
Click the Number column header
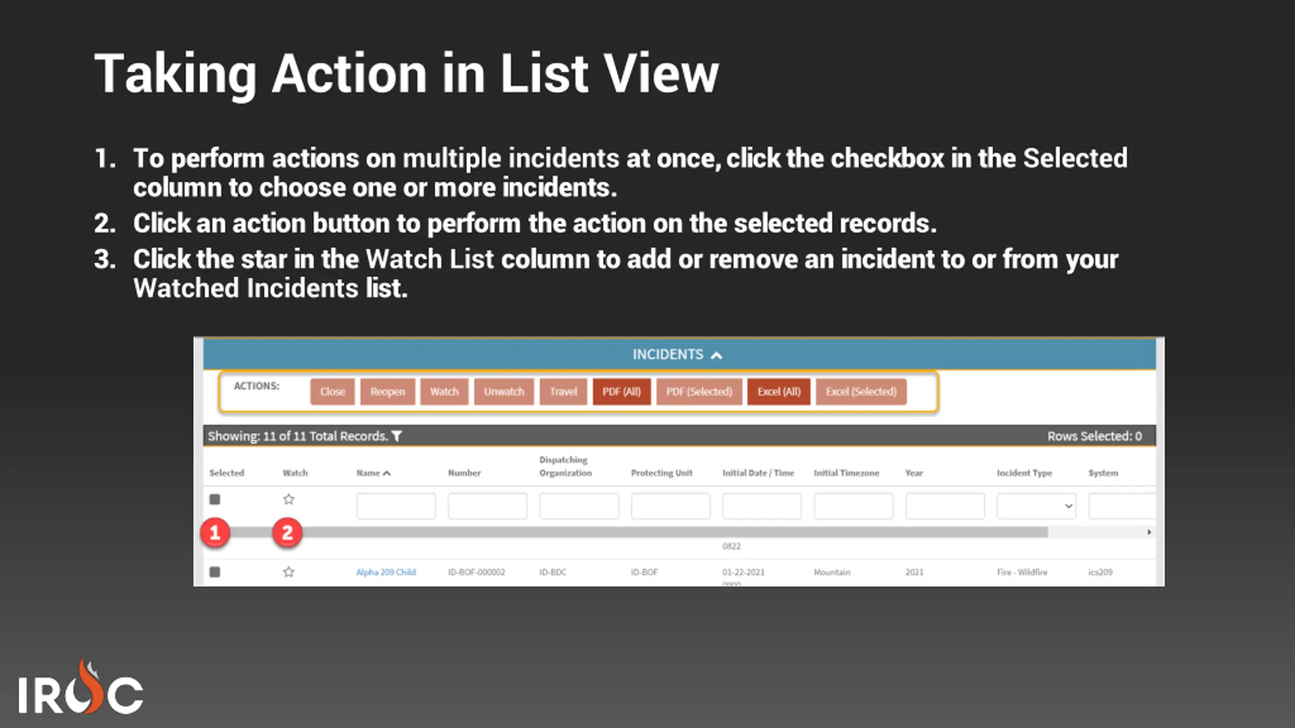[464, 473]
